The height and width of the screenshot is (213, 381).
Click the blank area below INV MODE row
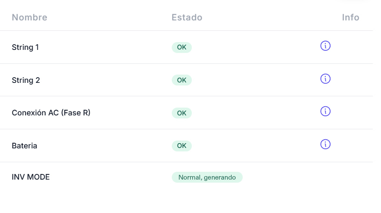pos(187,200)
